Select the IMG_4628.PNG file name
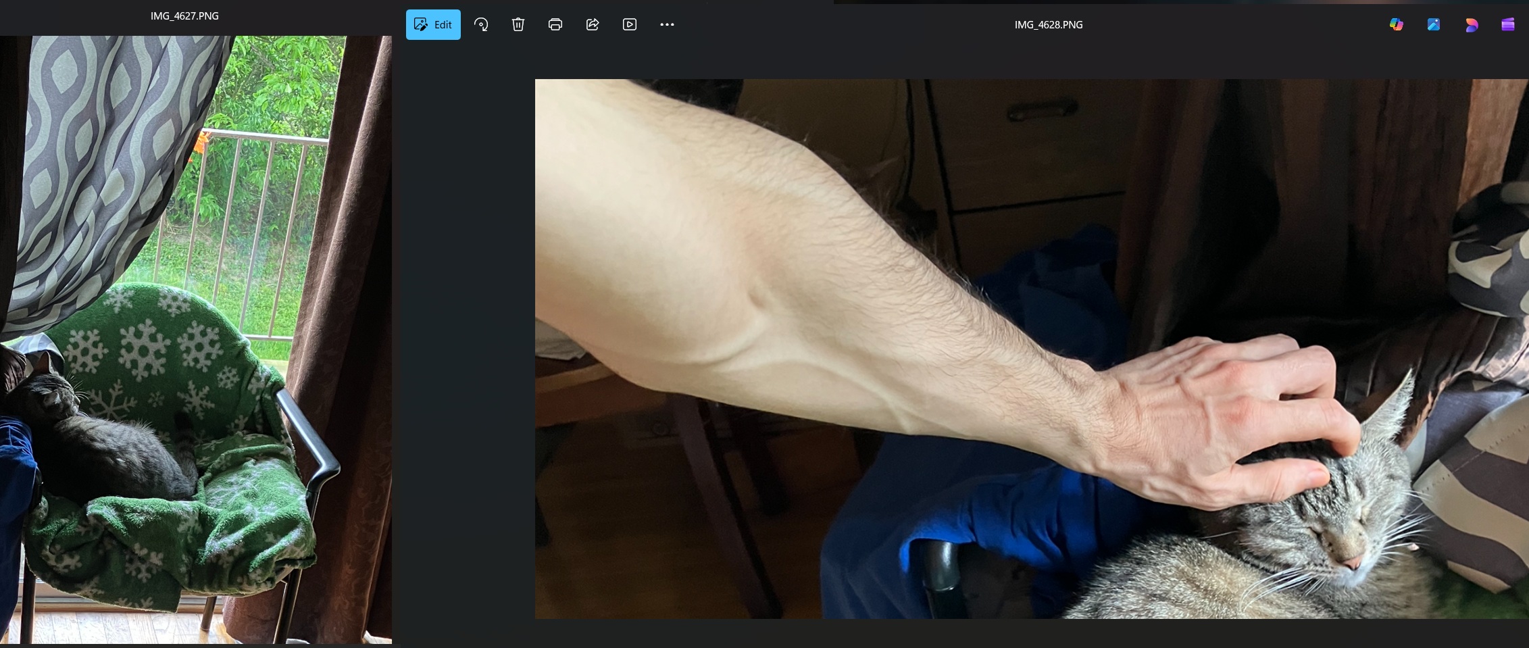This screenshot has width=1529, height=648. 1049,25
